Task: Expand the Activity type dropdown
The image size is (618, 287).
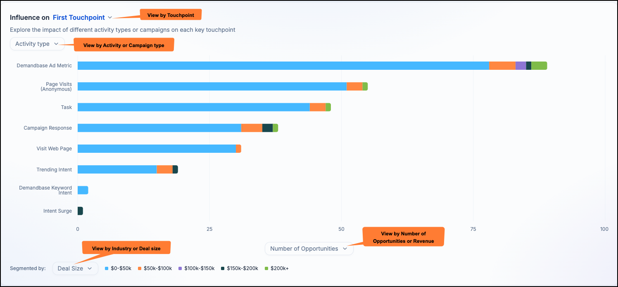Action: point(37,44)
